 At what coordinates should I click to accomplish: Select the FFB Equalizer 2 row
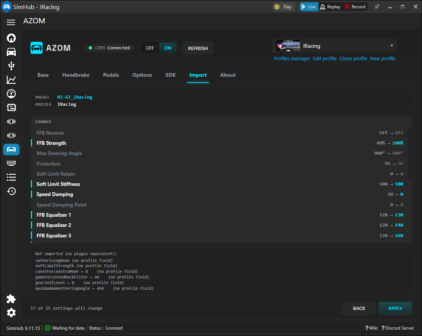pos(220,225)
